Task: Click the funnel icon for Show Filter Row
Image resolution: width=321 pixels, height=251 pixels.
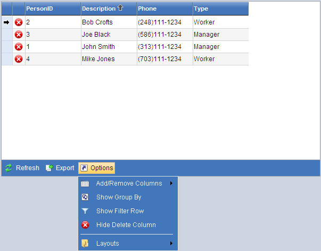Action: (85, 211)
